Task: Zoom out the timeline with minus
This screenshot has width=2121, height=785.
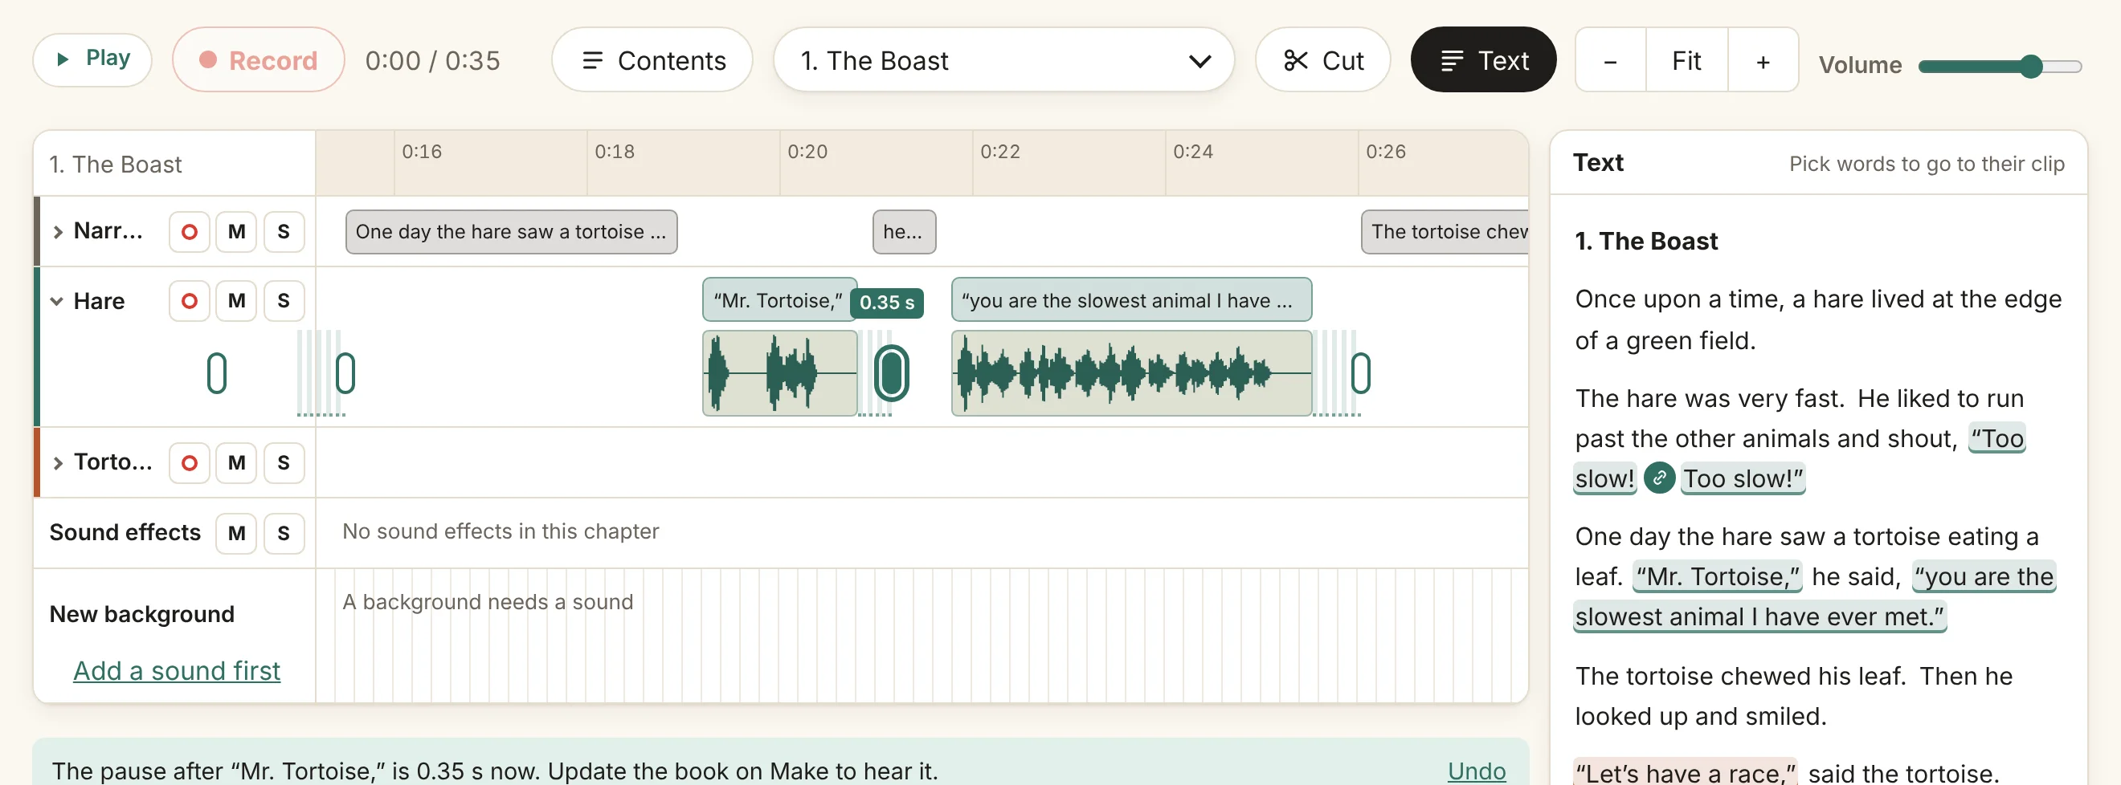Action: (x=1611, y=60)
